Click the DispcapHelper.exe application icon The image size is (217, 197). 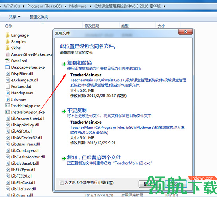pyautogui.click(x=7, y=67)
